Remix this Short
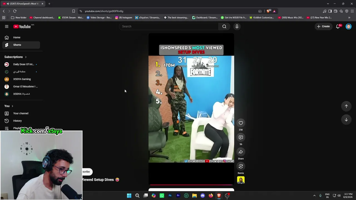The height and width of the screenshot is (200, 356). point(241,166)
